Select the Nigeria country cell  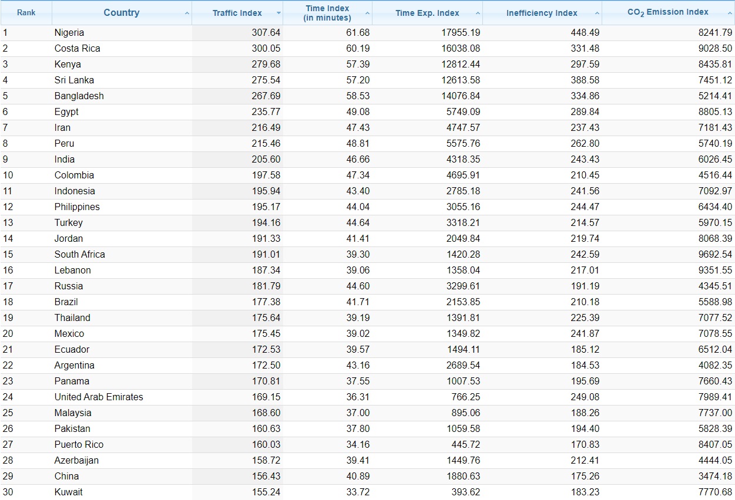pos(122,33)
